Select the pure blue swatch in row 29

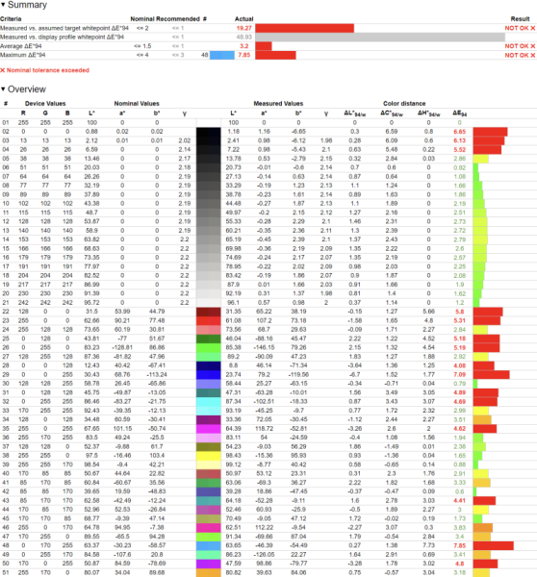pyautogui.click(x=209, y=375)
